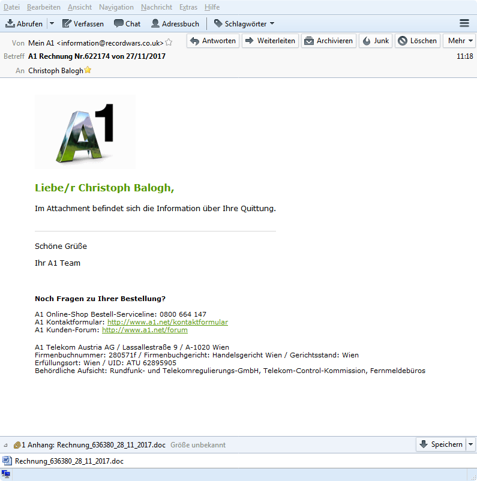Open the hamburger application menu

[x=464, y=23]
